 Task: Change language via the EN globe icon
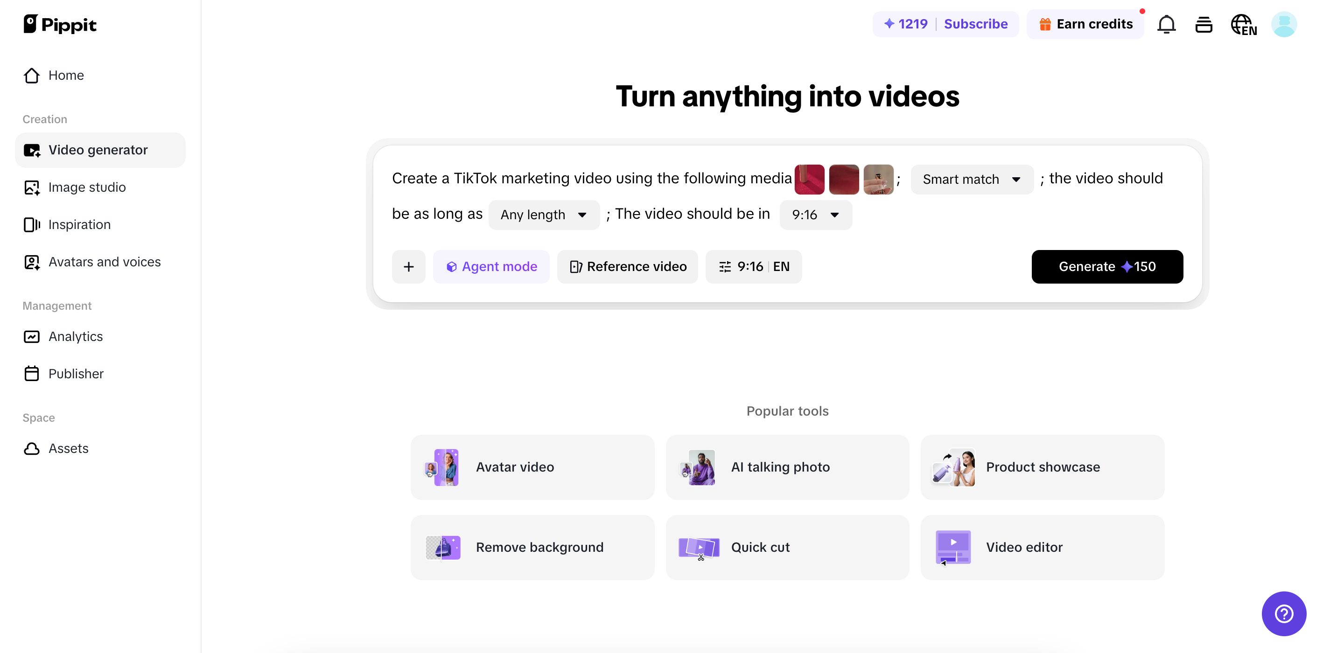pos(1244,24)
